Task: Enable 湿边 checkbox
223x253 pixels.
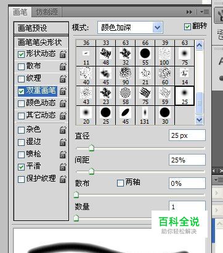Action: click(21, 142)
